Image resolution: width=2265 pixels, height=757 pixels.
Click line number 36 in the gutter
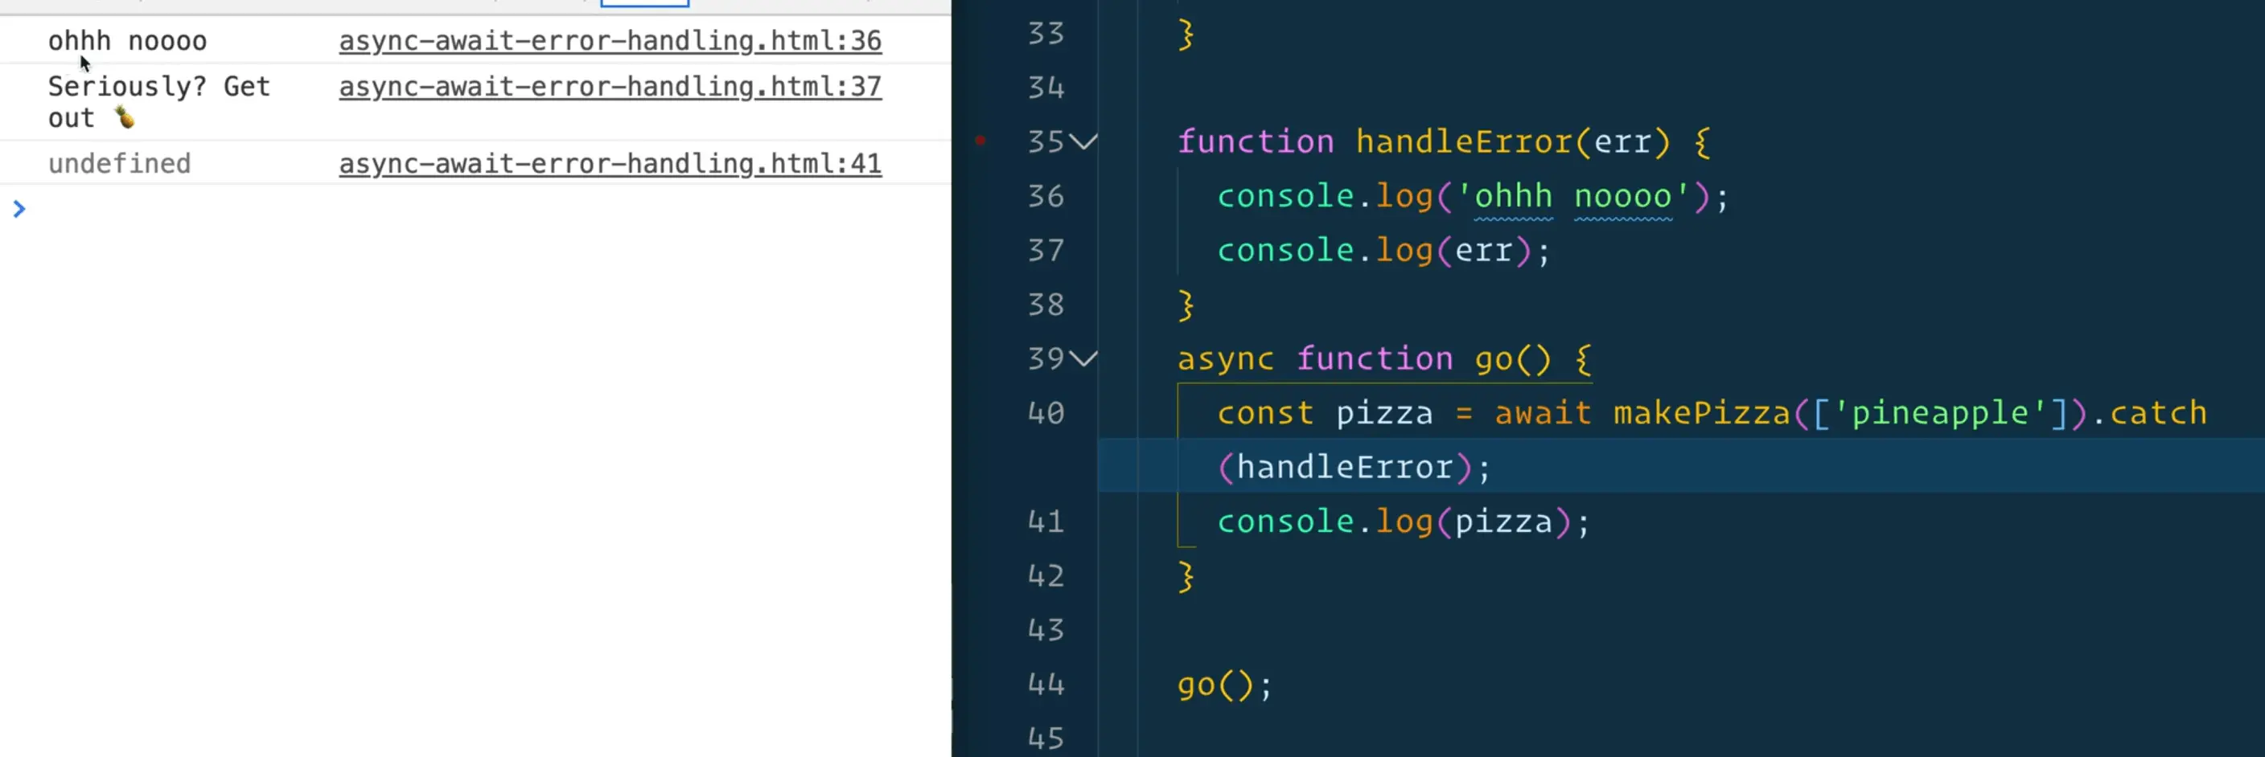tap(1046, 196)
